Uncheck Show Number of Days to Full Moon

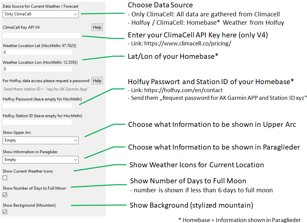(5, 195)
